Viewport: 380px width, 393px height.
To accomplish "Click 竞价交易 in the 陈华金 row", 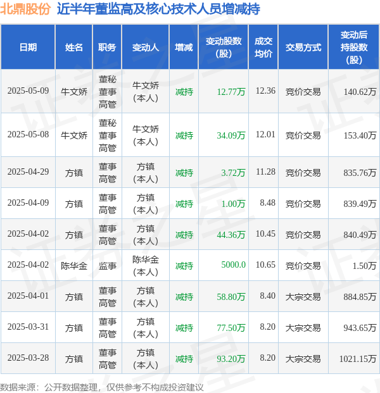I will (x=303, y=266).
